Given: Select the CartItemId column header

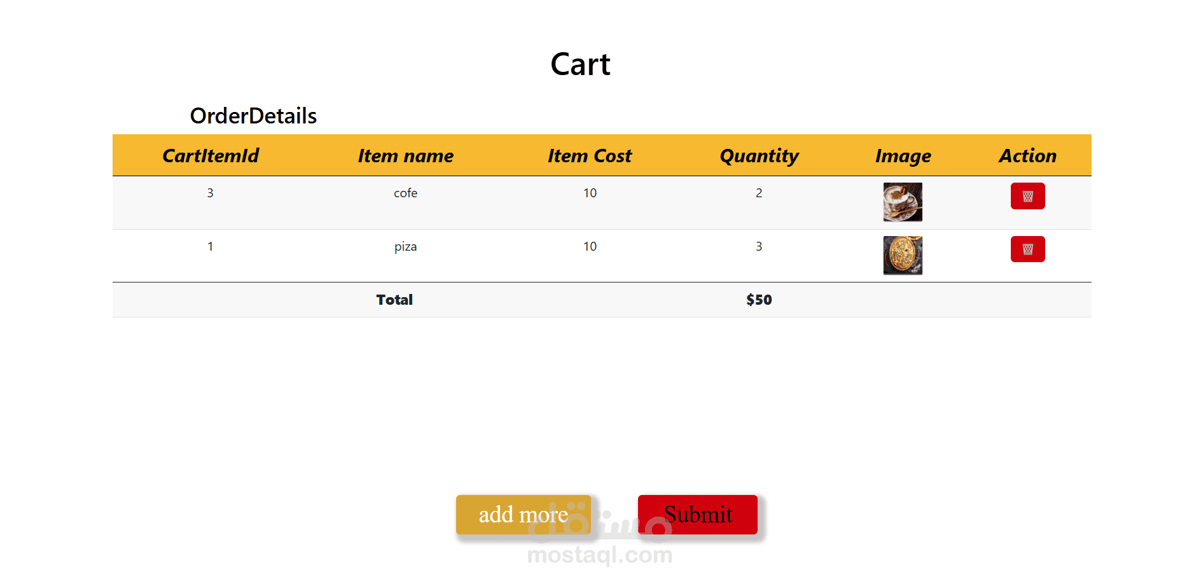Looking at the screenshot, I should point(211,155).
